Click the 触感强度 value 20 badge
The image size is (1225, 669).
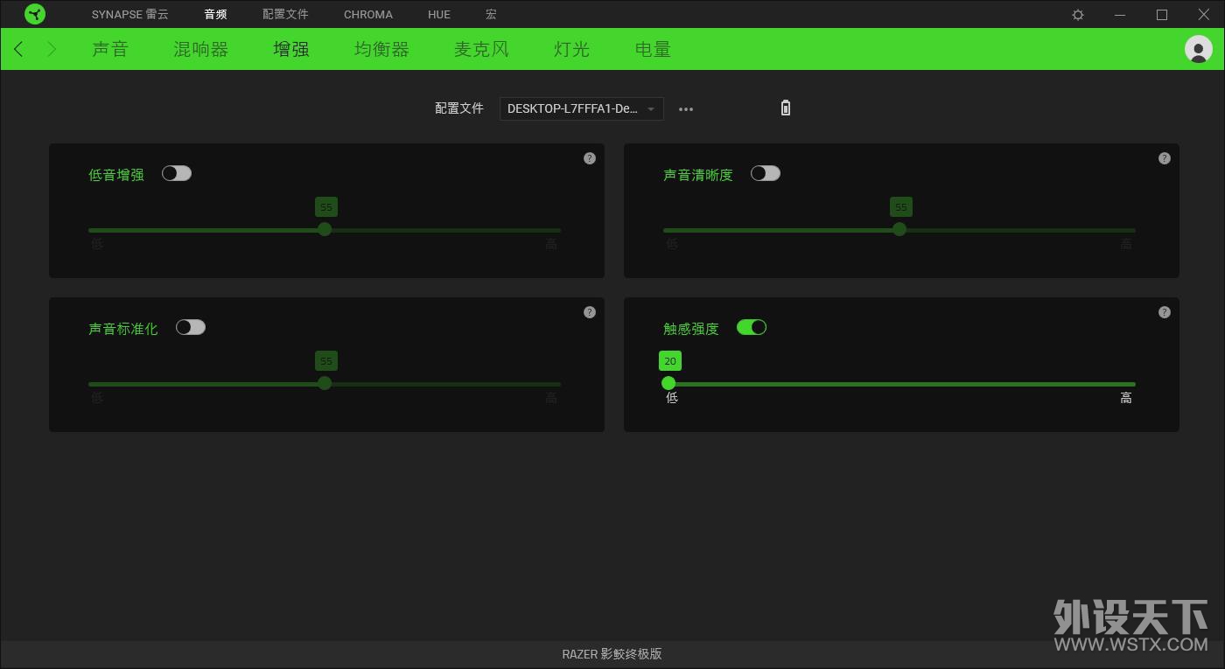[x=670, y=360]
